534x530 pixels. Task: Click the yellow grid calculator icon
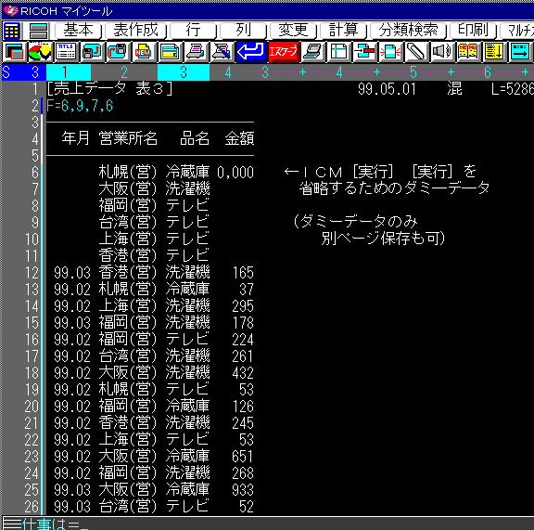tap(12, 31)
